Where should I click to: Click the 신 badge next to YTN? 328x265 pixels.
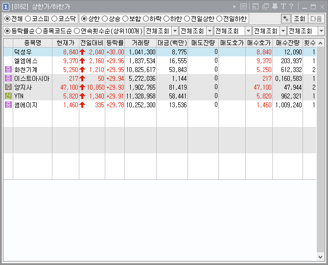pyautogui.click(x=8, y=96)
